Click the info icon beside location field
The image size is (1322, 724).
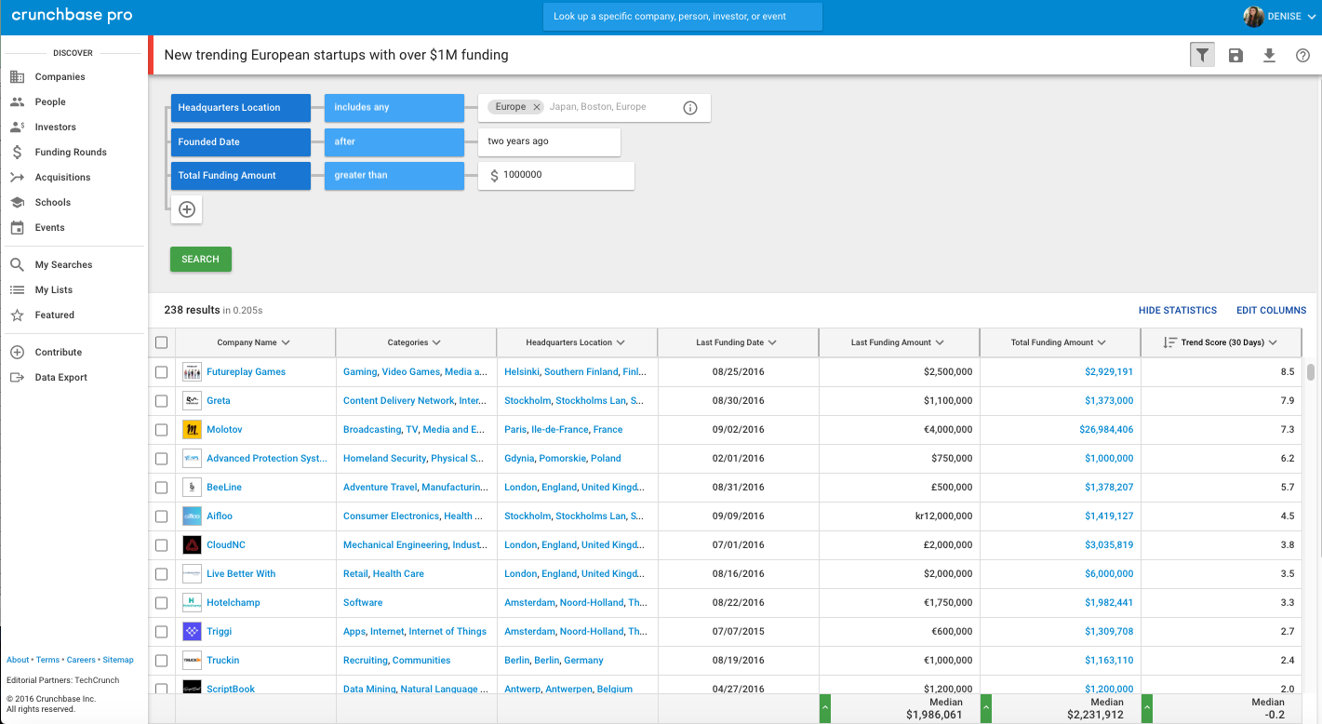point(690,108)
